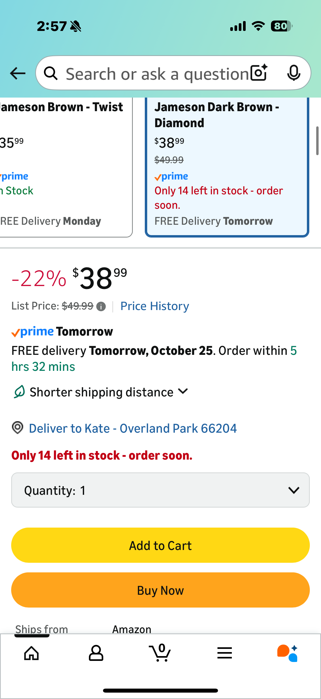Tap Deliver to Kate address link
321x699 pixels.
coord(133,428)
